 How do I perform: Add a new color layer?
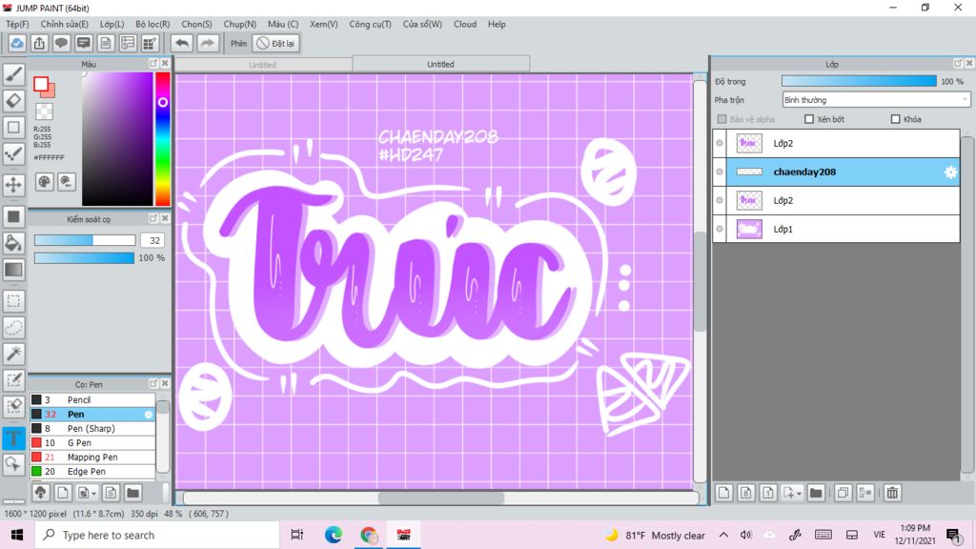724,493
